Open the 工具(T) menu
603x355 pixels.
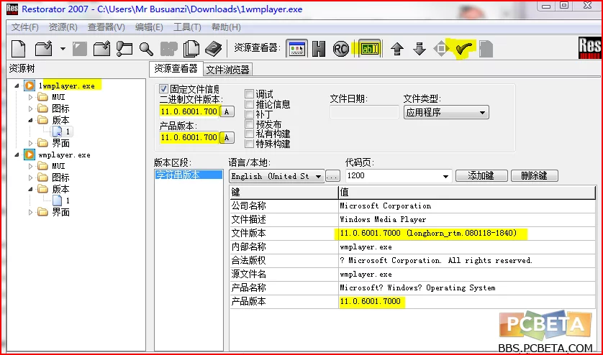tap(187, 27)
